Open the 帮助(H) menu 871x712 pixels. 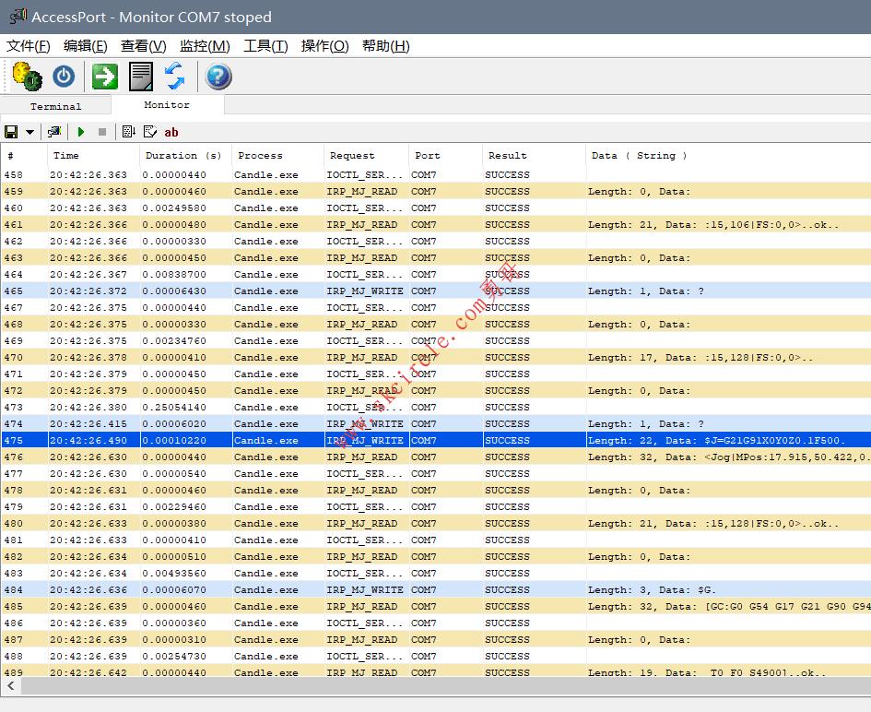click(385, 46)
